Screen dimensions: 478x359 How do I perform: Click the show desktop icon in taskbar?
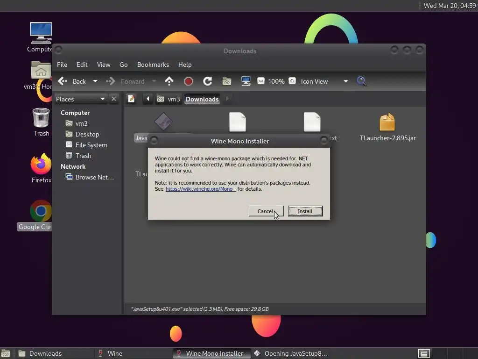pos(6,353)
